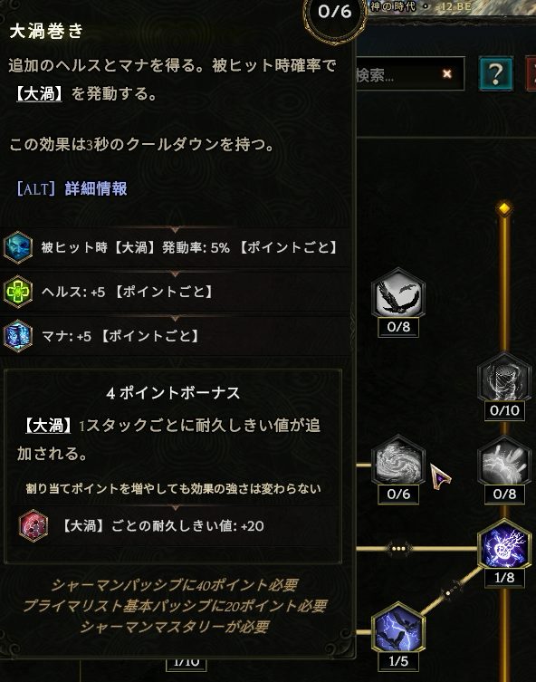The width and height of the screenshot is (536, 682).
Task: Click the underlined 【大渦】 keyword in description
Action: (x=39, y=93)
